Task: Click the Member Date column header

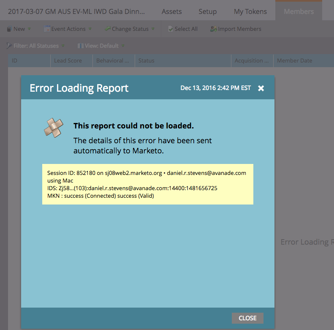Action: click(304, 61)
